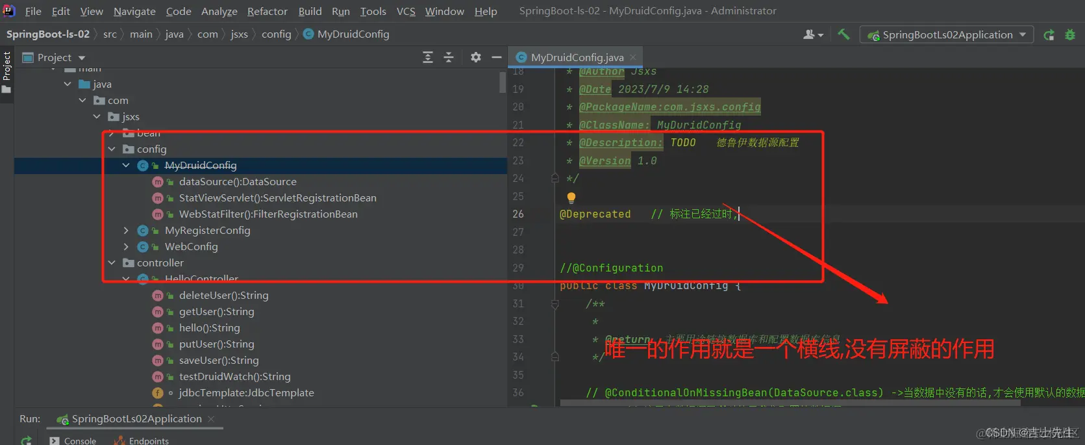
Task: Select the WebConfig class in tree
Action: tap(191, 246)
